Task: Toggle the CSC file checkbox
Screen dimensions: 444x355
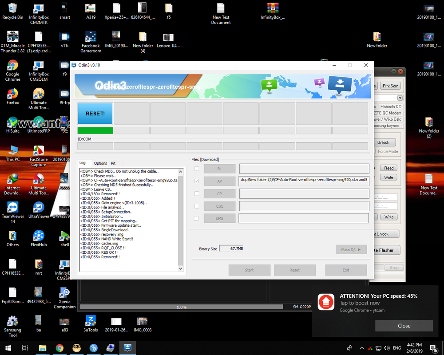Action: click(197, 206)
